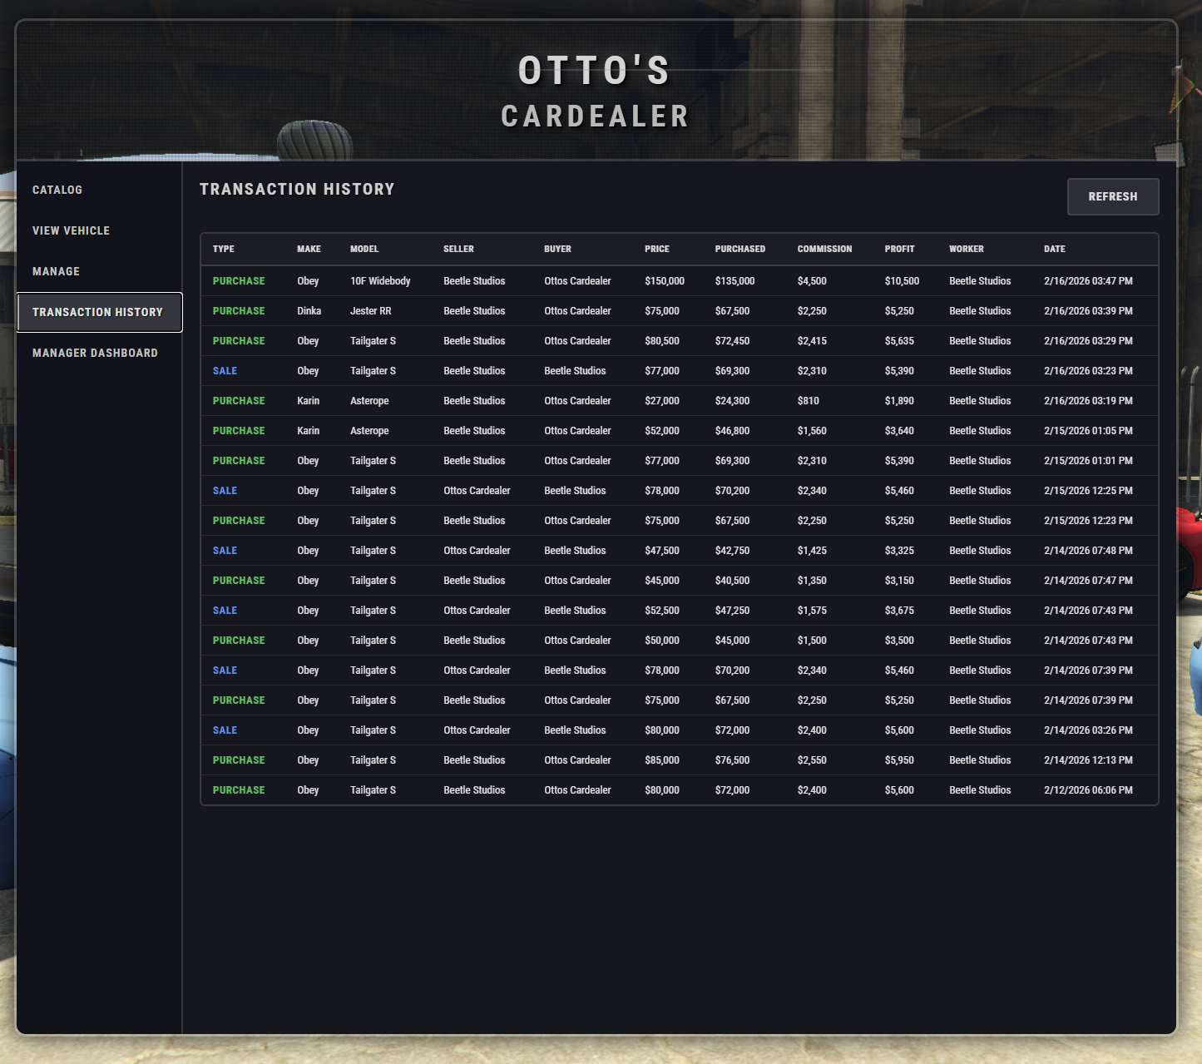Click the $47,500 Tailgater S sale row
Image resolution: width=1202 pixels, height=1064 pixels.
[679, 551]
